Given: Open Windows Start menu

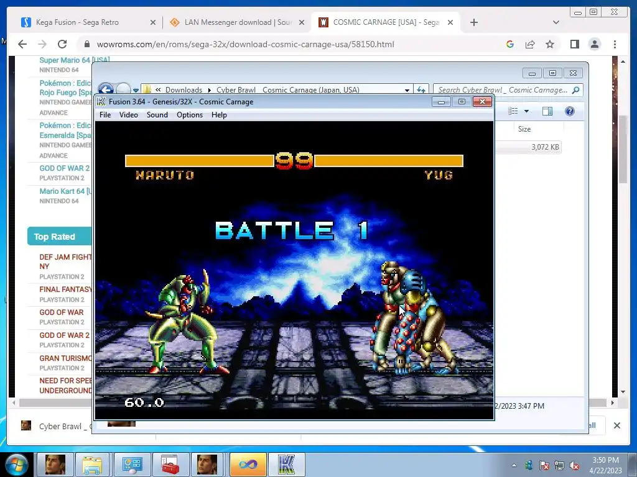Looking at the screenshot, I should 16,465.
